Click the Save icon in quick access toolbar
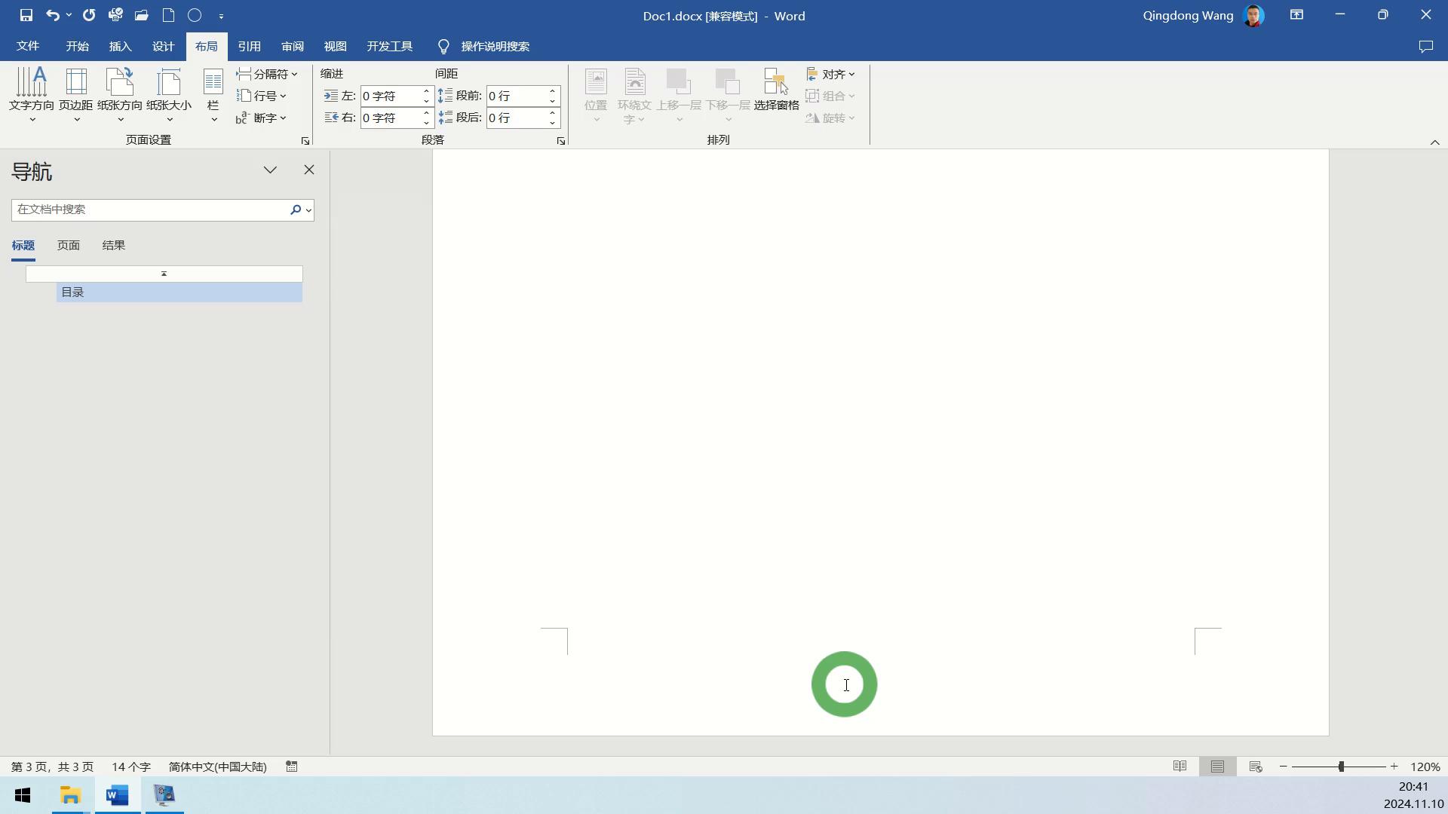The image size is (1448, 814). coord(26,15)
